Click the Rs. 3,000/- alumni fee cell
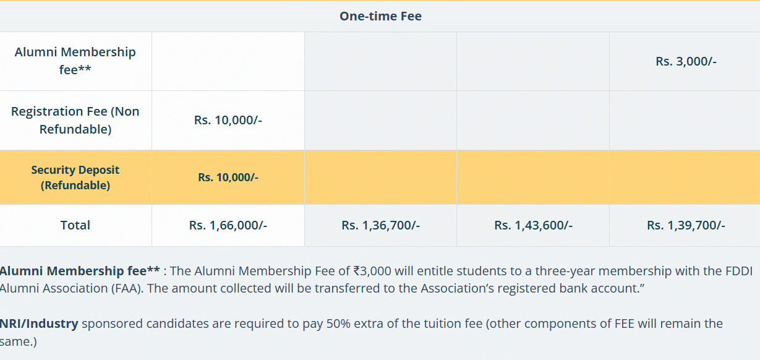The height and width of the screenshot is (360, 760). [x=686, y=61]
